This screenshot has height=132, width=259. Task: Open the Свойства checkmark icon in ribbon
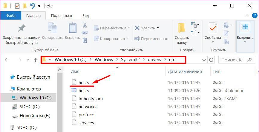[213, 28]
